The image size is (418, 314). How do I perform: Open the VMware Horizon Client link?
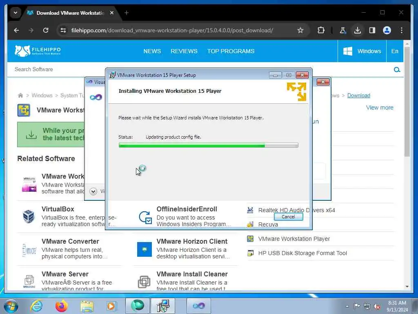coord(192,241)
